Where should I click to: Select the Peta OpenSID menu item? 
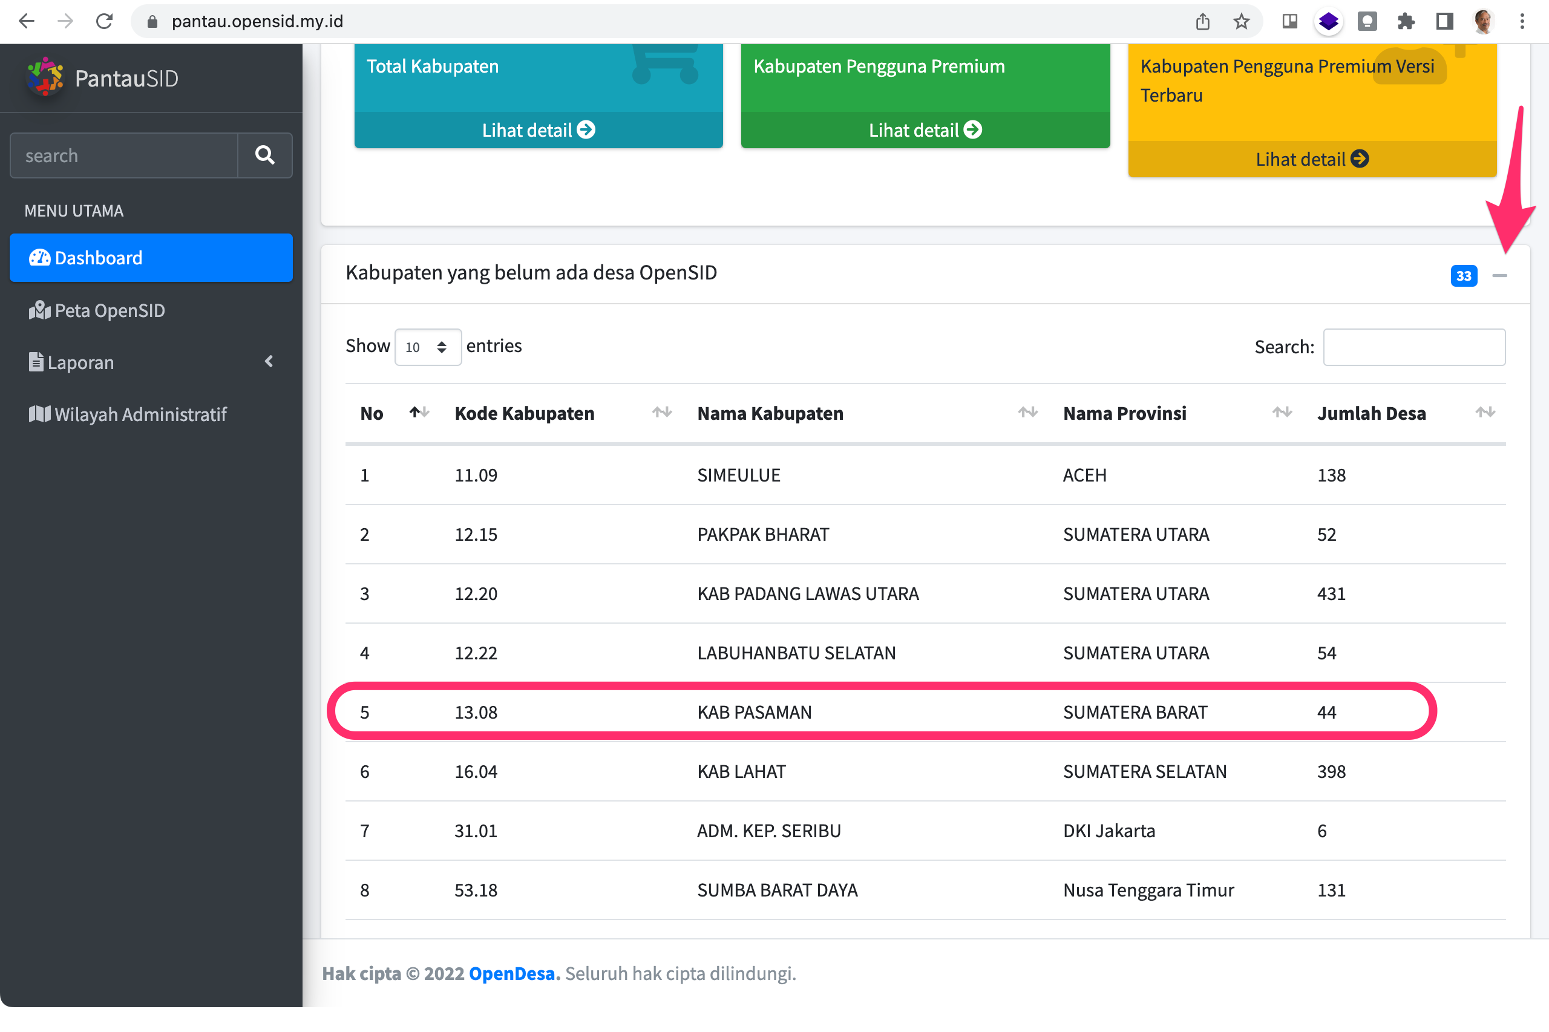[110, 310]
